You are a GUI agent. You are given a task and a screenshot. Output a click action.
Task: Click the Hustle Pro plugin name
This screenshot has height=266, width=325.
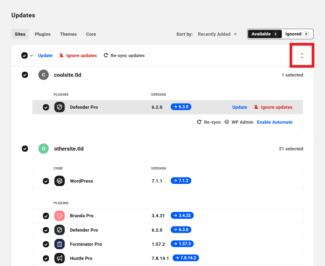point(81,258)
